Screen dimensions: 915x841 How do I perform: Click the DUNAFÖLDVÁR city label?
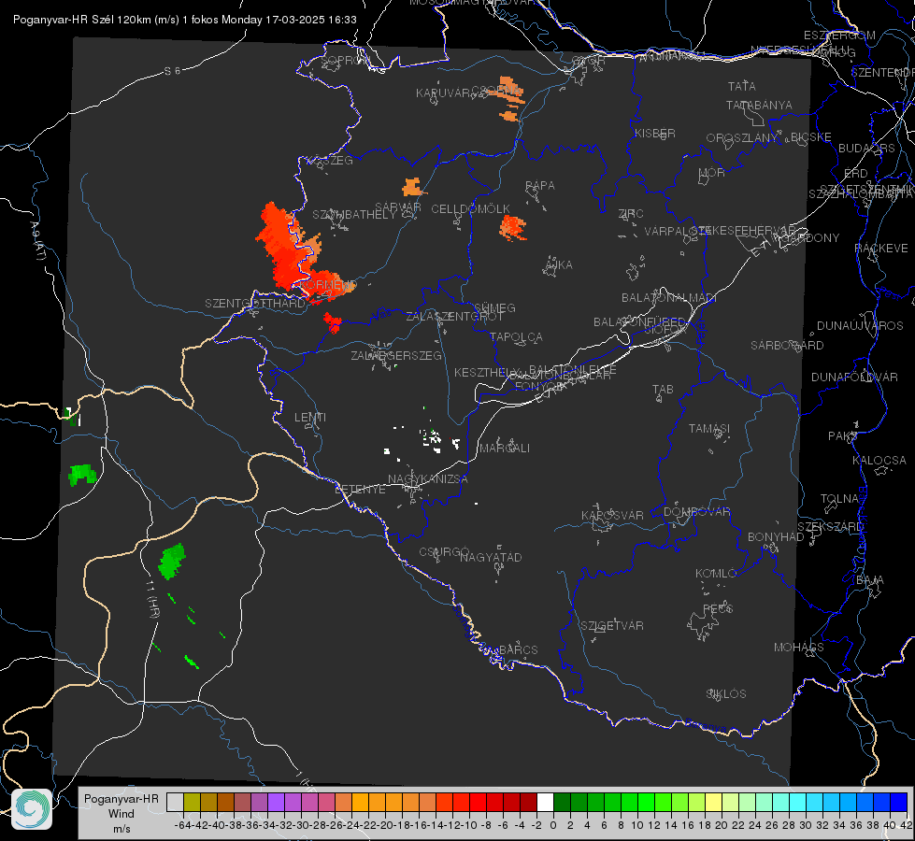(x=854, y=377)
